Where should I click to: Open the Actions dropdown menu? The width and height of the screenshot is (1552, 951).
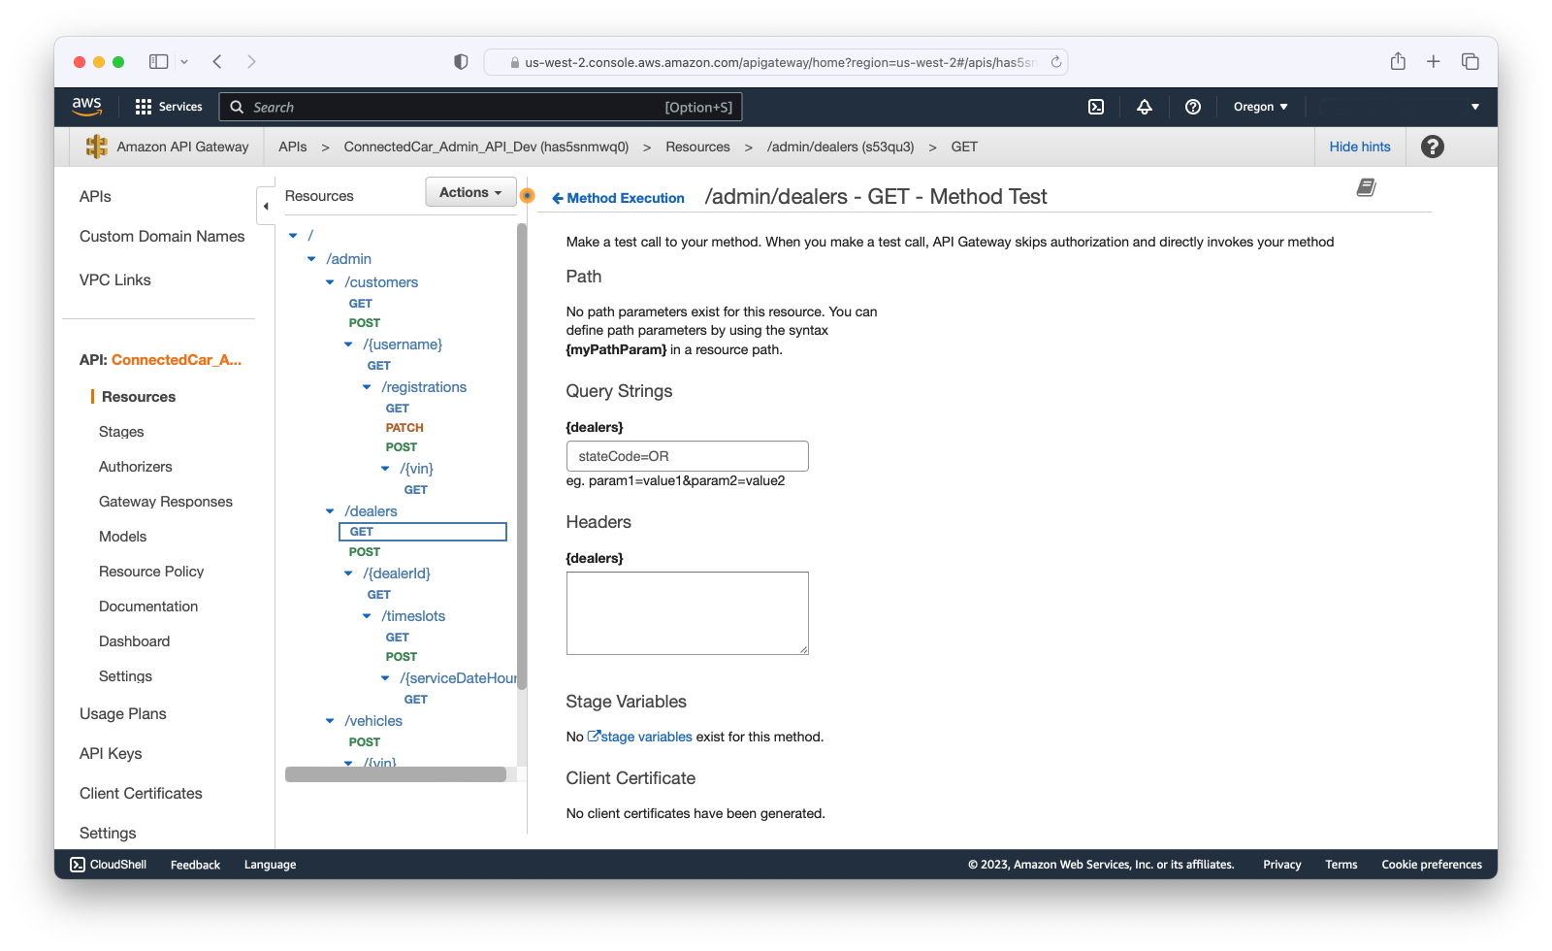coord(470,192)
